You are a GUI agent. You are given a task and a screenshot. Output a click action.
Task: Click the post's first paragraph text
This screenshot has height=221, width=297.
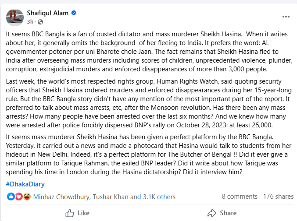149,52
